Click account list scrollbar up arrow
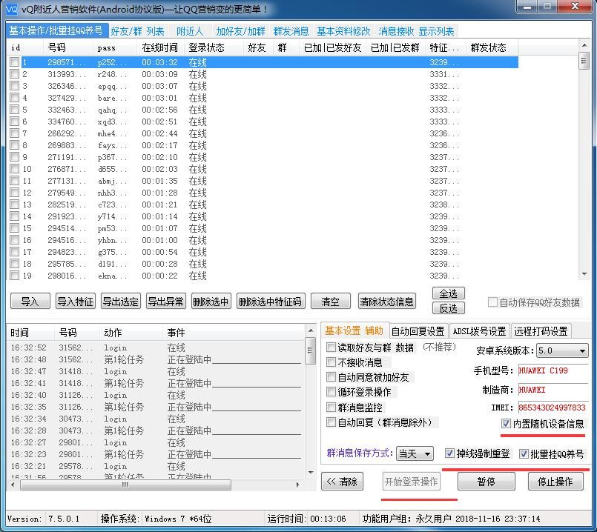This screenshot has height=532, width=597. pos(584,45)
